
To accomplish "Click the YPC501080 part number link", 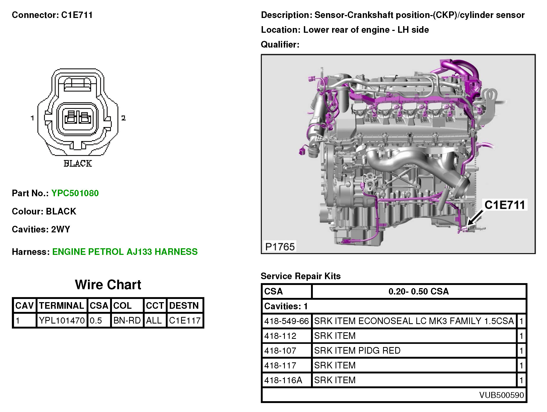I will (75, 193).
